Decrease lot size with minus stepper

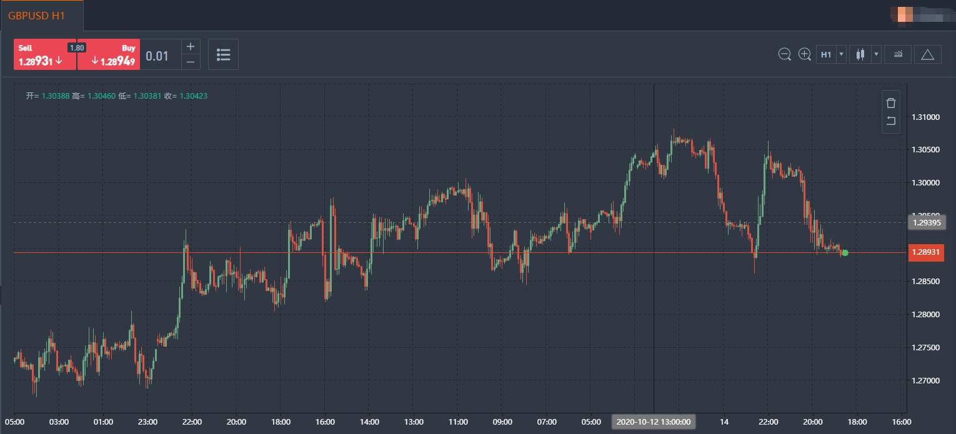[x=191, y=62]
